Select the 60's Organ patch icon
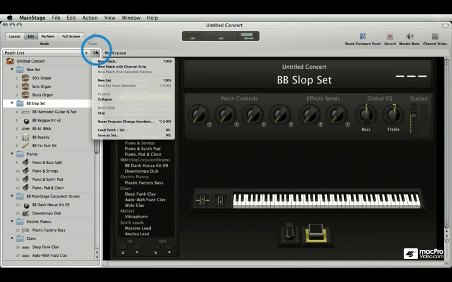 [25, 78]
